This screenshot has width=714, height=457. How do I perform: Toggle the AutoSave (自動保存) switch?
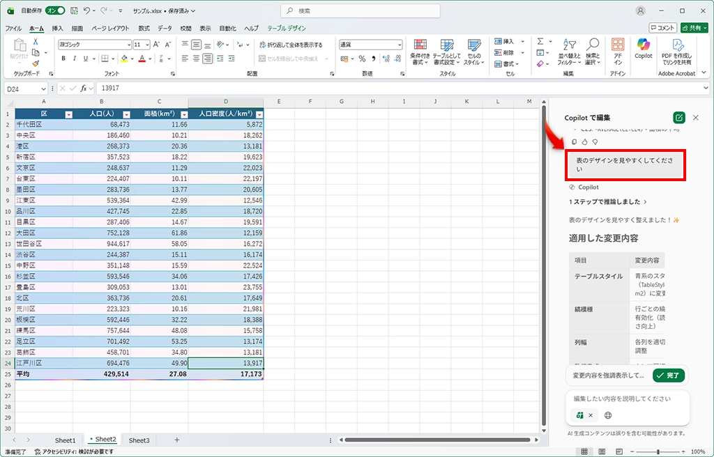55,11
